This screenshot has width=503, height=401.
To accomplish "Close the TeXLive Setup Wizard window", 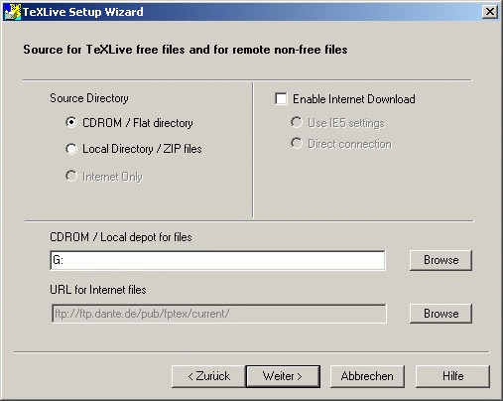I will [x=489, y=12].
